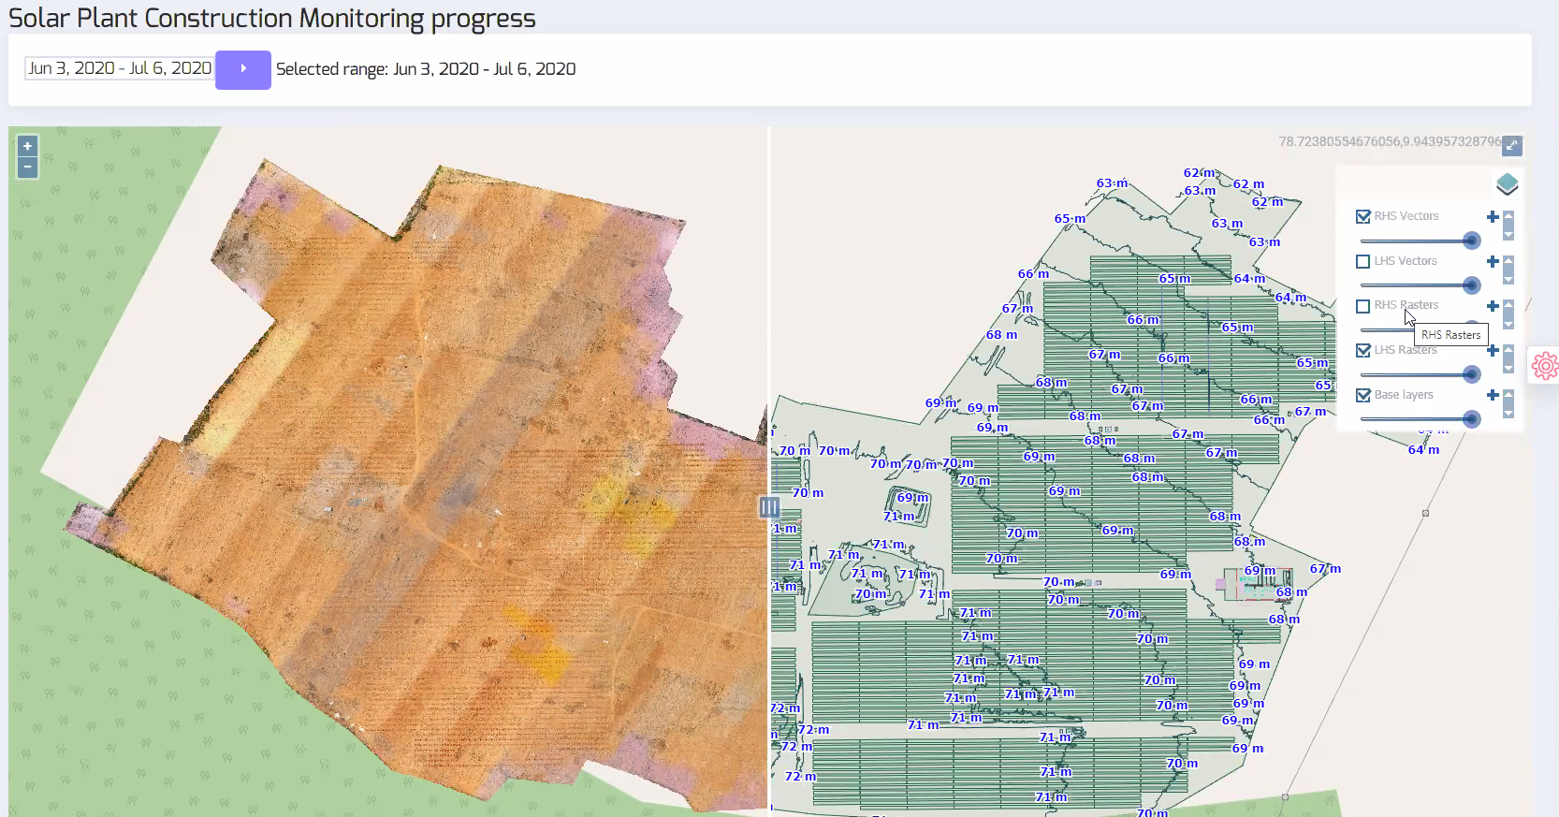
Task: Click the layers stack icon
Action: [x=1507, y=184]
